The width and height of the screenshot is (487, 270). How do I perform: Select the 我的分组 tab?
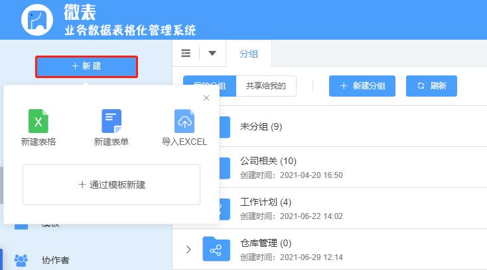pos(210,86)
